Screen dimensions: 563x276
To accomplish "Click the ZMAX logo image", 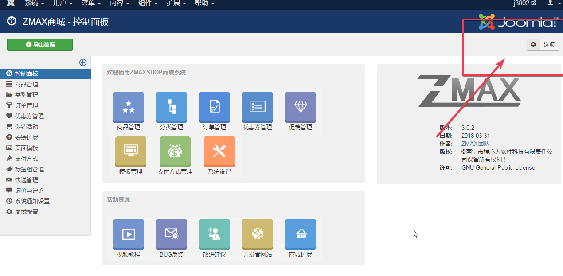I will point(469,92).
